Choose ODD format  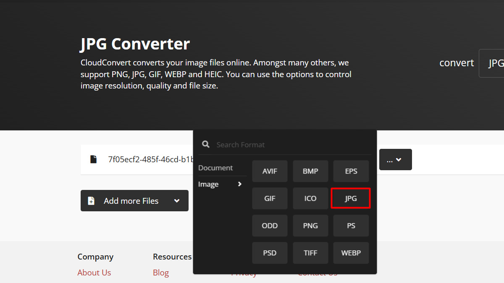[270, 226]
